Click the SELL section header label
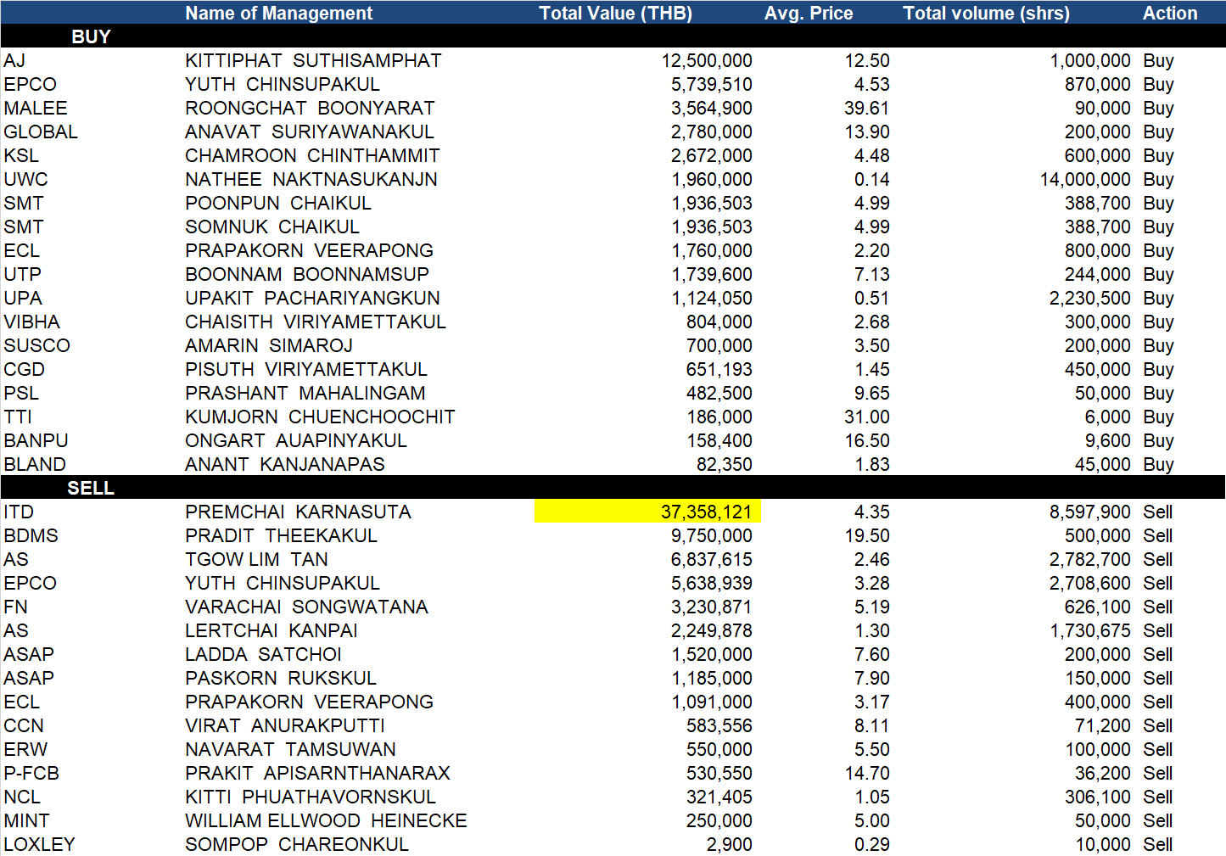The width and height of the screenshot is (1226, 856). coord(91,488)
